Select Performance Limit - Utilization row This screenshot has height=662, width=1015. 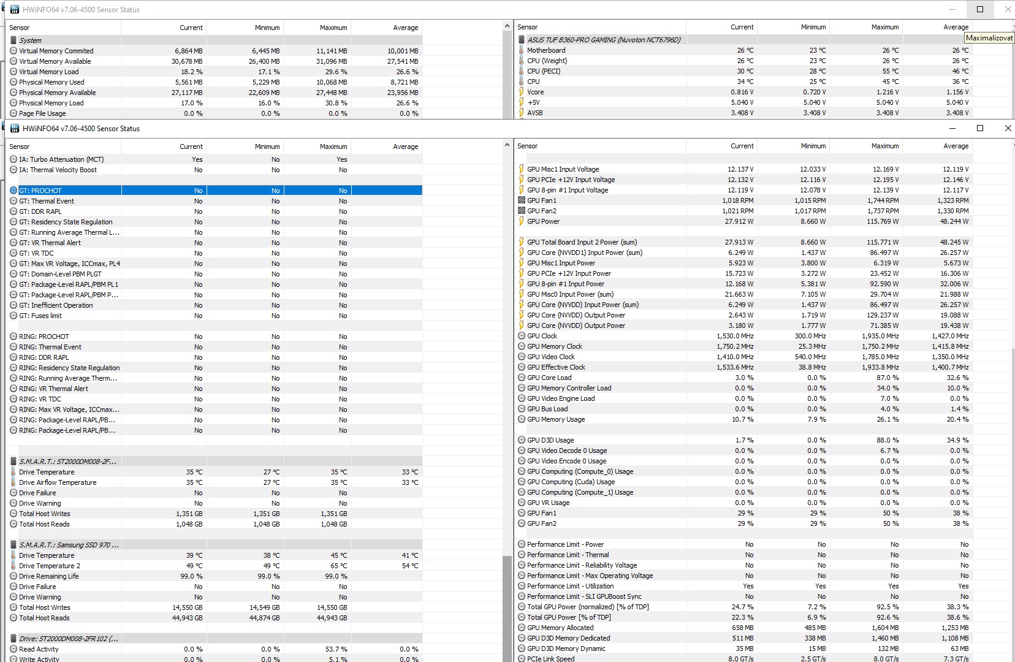764,586
